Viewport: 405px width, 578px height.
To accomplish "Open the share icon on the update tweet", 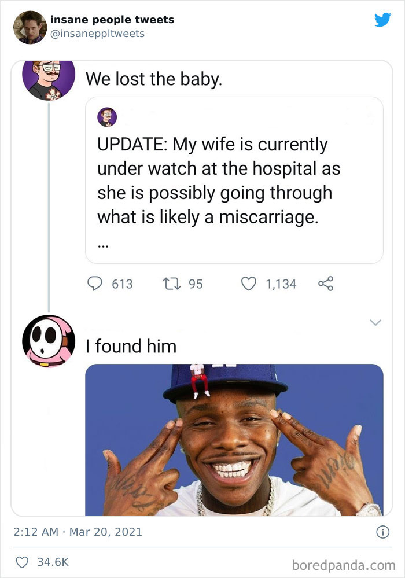I will [326, 283].
